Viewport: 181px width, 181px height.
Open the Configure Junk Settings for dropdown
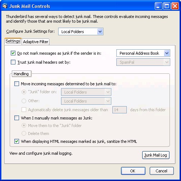click(81, 32)
